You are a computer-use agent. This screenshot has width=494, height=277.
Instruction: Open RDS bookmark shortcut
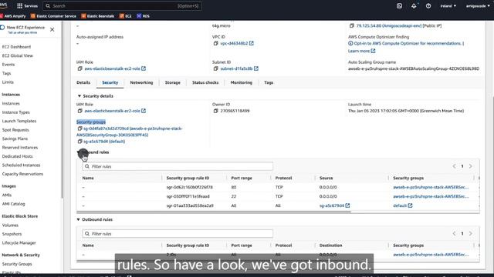coord(143,16)
